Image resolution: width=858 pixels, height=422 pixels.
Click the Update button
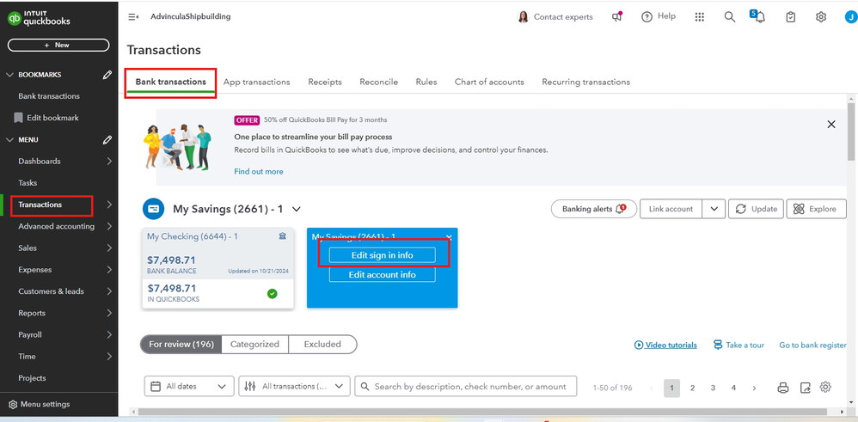(x=757, y=209)
